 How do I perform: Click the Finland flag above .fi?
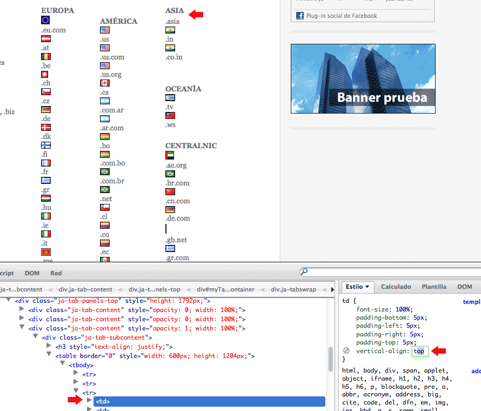[x=46, y=145]
